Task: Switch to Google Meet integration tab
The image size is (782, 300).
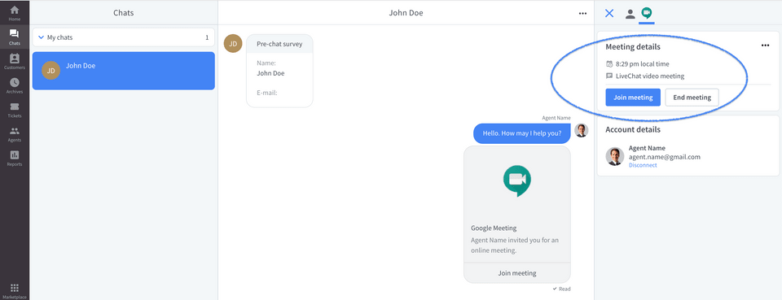Action: [647, 13]
